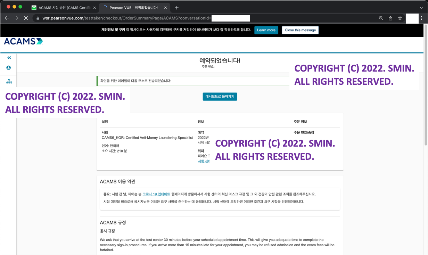The width and height of the screenshot is (428, 255).
Task: Click the 설명 column header
Action: (105, 122)
